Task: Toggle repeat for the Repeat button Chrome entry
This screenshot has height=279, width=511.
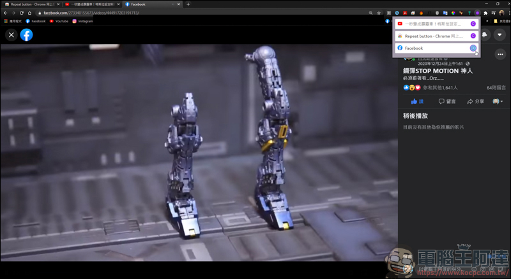Action: click(x=473, y=36)
